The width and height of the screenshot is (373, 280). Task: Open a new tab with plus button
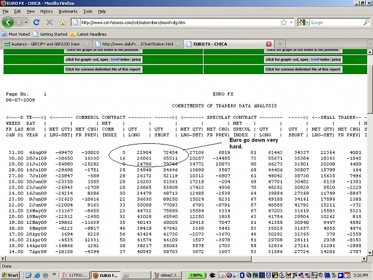coord(280,44)
